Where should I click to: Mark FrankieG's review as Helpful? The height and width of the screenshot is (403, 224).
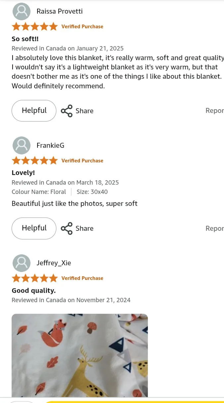pyautogui.click(x=34, y=228)
